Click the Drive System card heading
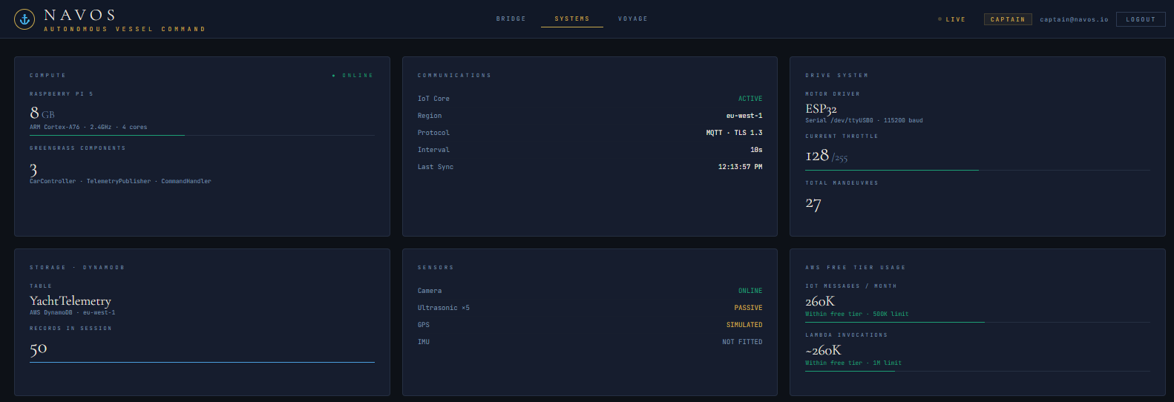The image size is (1174, 402). 836,76
